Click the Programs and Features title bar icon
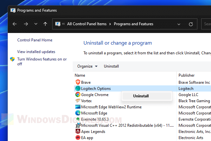Viewport: 211px width, 141px height. [x=13, y=10]
